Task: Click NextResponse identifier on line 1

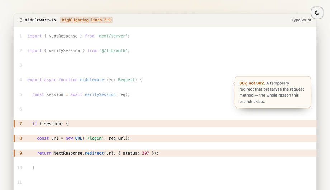Action: point(63,36)
